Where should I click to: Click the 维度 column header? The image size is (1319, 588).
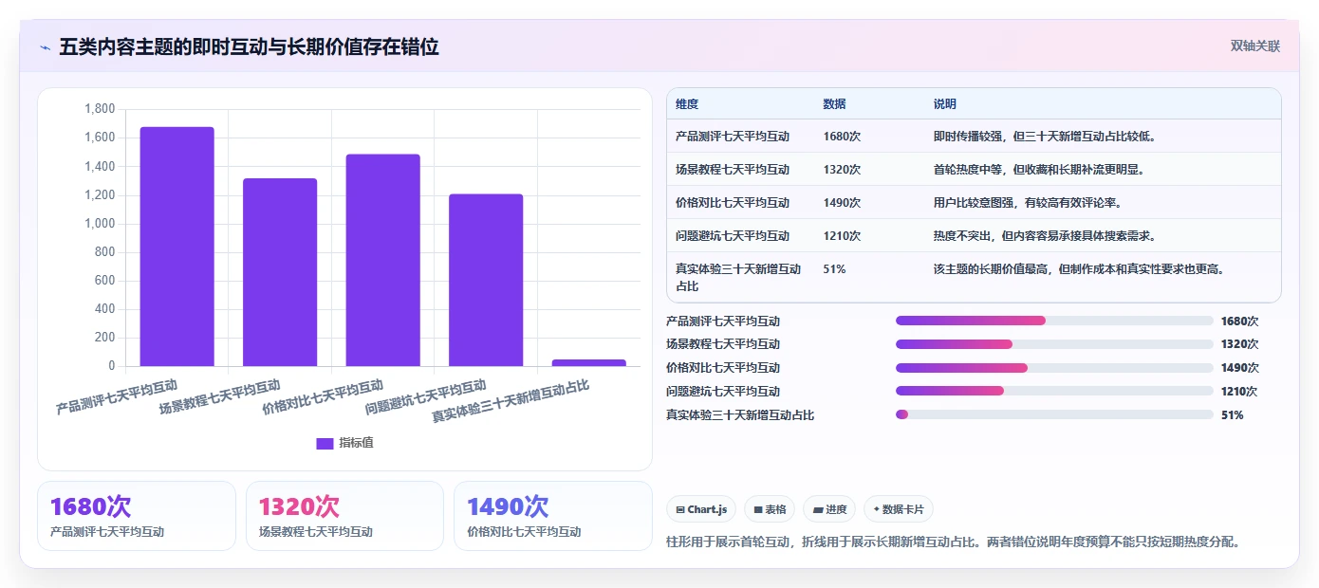(687, 104)
